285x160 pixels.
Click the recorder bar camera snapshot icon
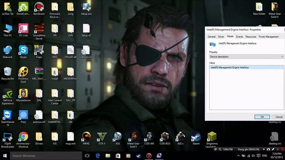coord(268,149)
